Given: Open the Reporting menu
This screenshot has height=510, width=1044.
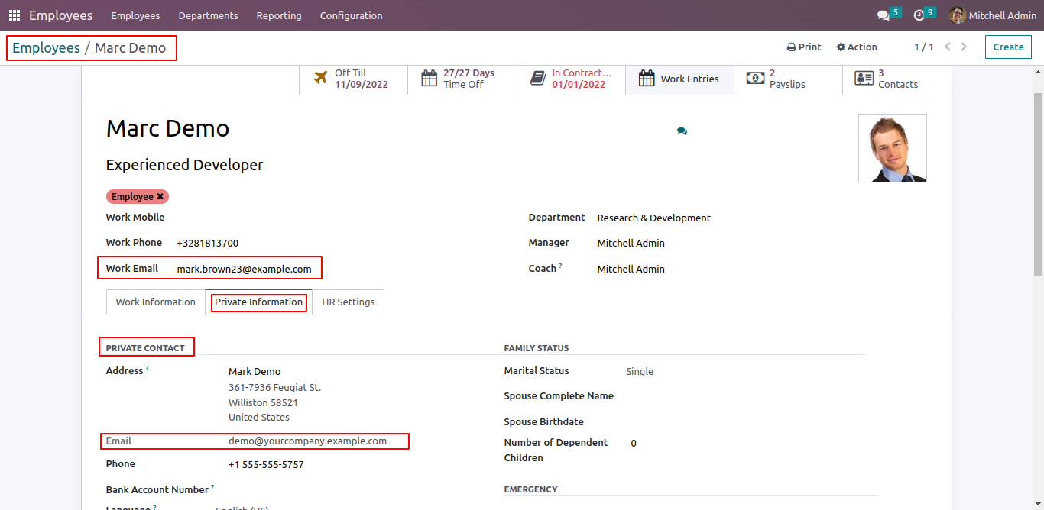Looking at the screenshot, I should click(x=279, y=15).
